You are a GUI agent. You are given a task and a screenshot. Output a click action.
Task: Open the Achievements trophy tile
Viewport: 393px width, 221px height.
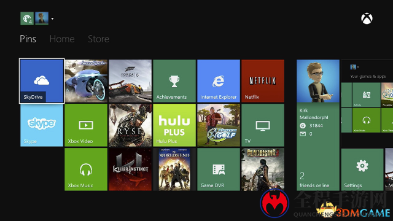click(174, 81)
